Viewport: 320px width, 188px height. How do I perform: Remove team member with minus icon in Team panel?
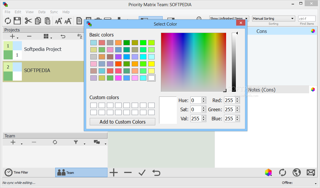click(x=34, y=142)
